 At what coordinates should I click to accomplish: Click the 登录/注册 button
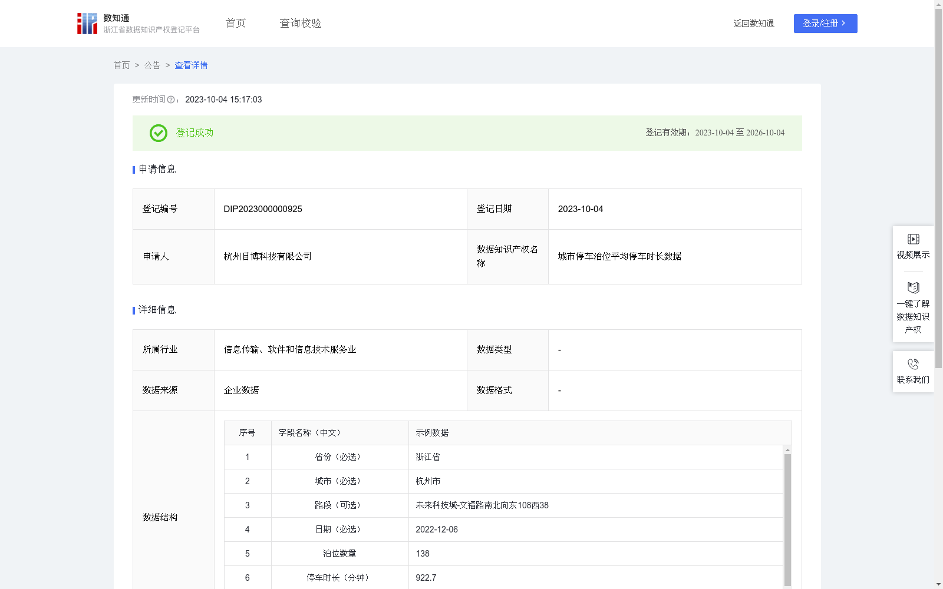(x=825, y=24)
